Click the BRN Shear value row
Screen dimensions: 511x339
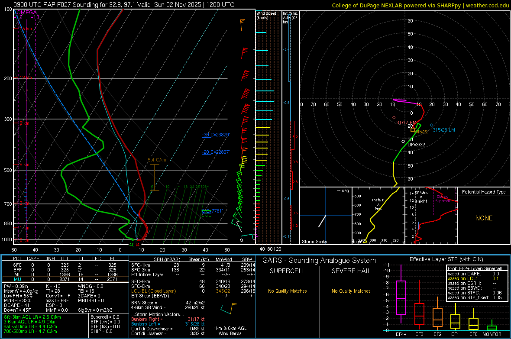click(x=168, y=303)
